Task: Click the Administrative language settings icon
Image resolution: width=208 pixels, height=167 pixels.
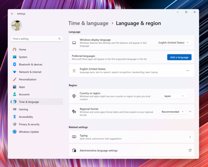Action: (x=74, y=150)
